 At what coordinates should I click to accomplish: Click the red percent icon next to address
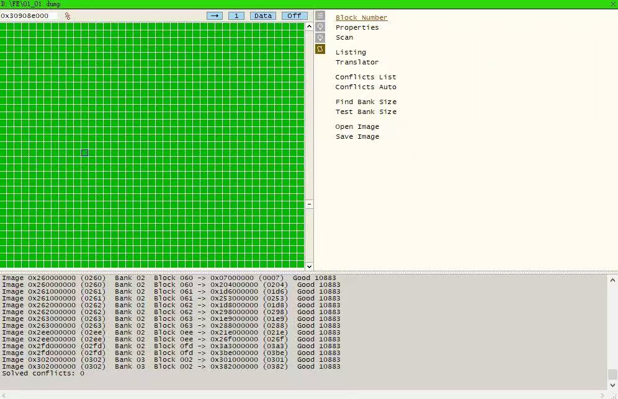pos(67,16)
